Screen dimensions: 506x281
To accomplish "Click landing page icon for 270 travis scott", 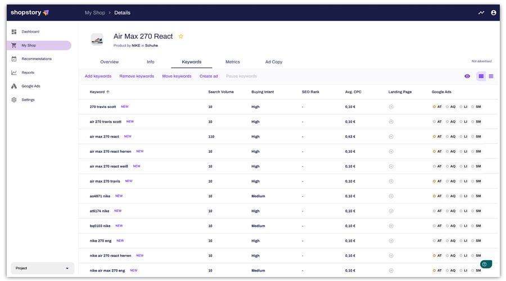I will [x=391, y=107].
